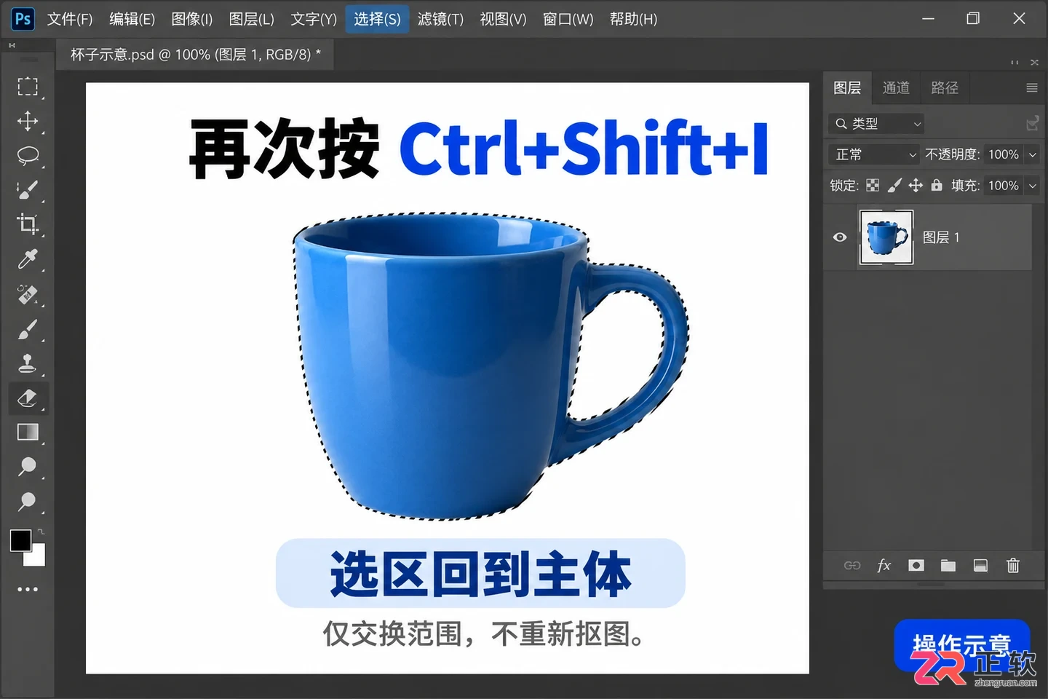Open the 正常 blend mode dropdown
This screenshot has width=1048, height=699.
[874, 154]
